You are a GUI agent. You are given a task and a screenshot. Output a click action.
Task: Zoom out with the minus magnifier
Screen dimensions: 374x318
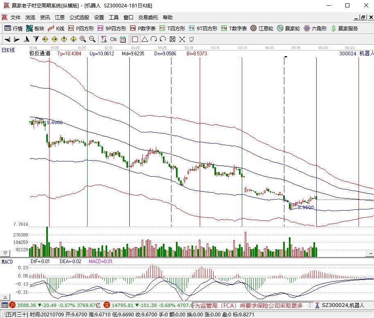point(92,39)
